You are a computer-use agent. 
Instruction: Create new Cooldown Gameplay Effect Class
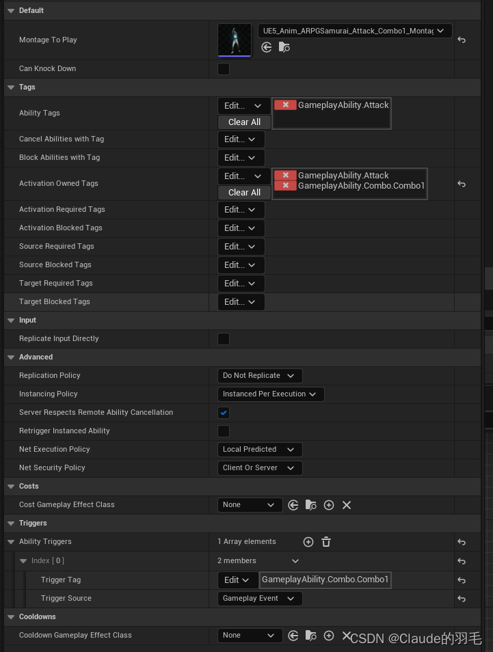click(329, 636)
